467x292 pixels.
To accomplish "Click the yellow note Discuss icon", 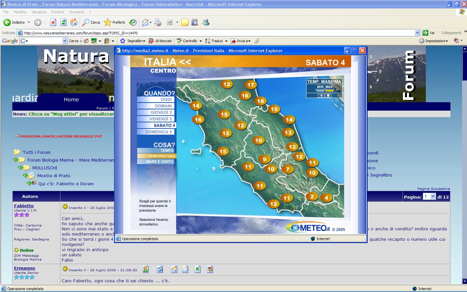I will 185,22.
